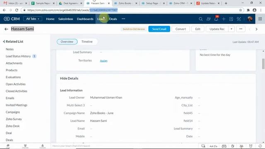The height and width of the screenshot is (149, 265).
Task: Open the notifications bell
Action: tap(216, 19)
